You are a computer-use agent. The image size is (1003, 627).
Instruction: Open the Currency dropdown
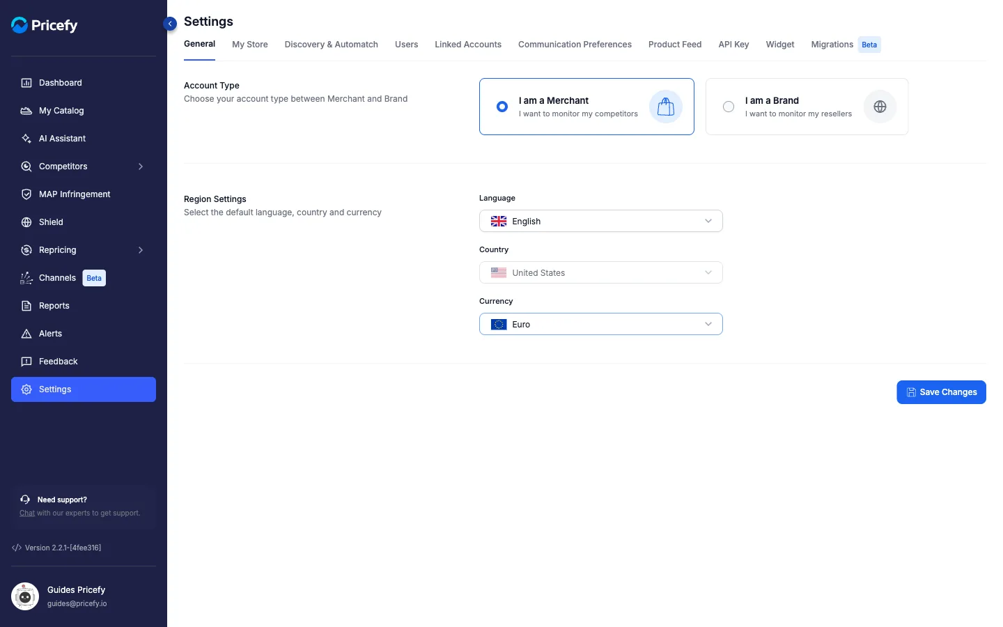click(601, 324)
